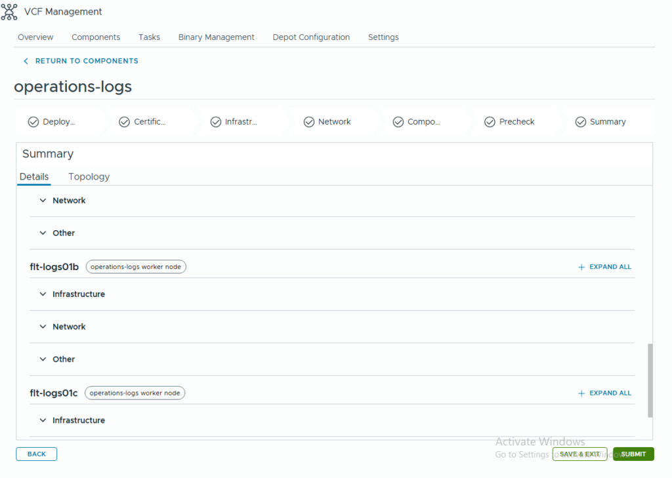Click the Components step checkmark icon

(x=398, y=122)
